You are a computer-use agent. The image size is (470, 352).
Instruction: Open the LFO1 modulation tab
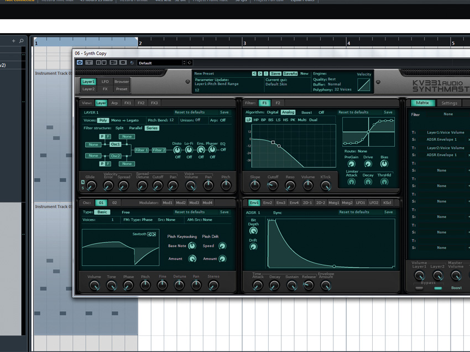361,203
